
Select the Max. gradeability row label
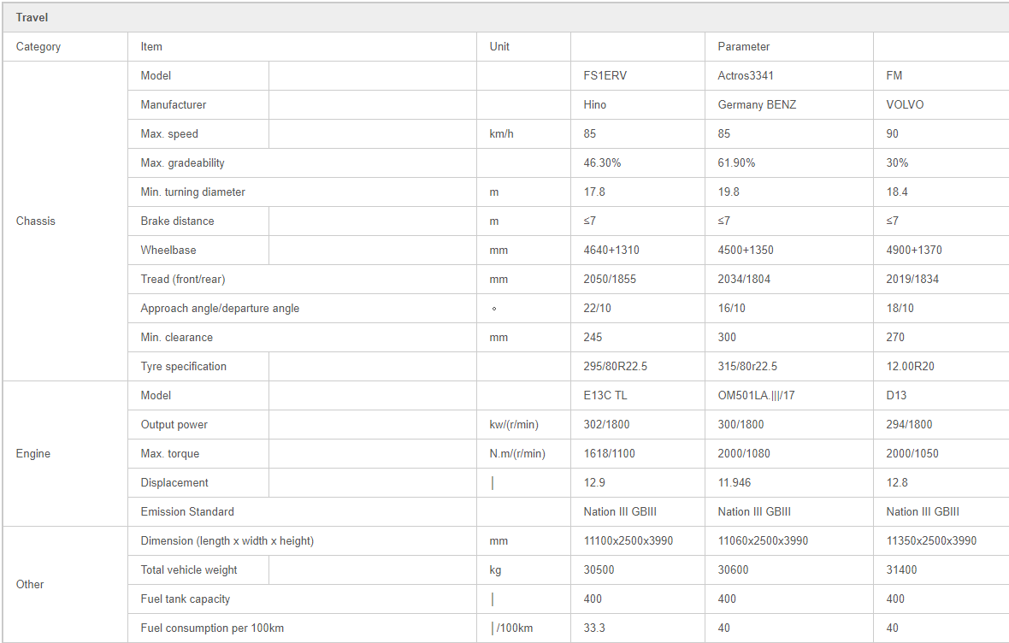pyautogui.click(x=182, y=162)
